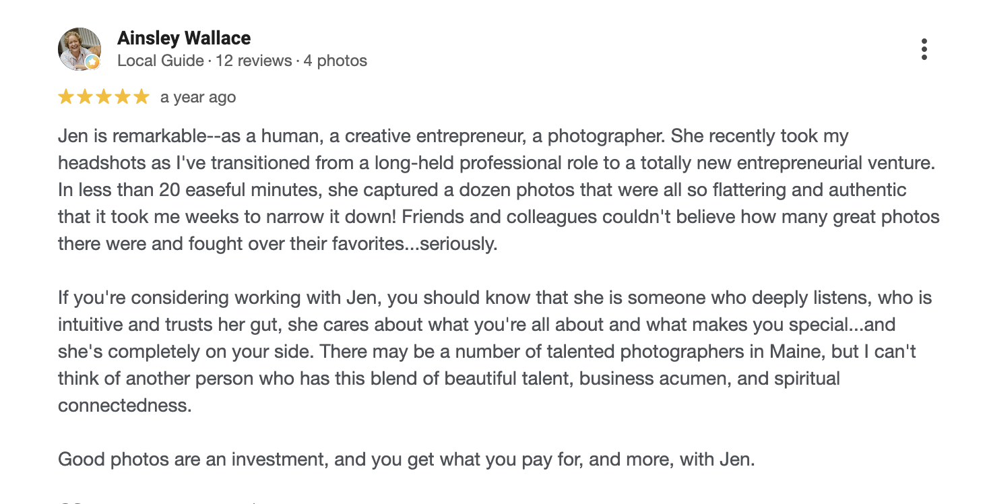
Task: Click the first rating star
Action: click(66, 97)
